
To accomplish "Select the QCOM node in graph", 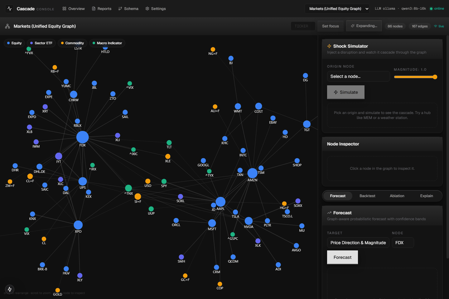I will pyautogui.click(x=233, y=257).
